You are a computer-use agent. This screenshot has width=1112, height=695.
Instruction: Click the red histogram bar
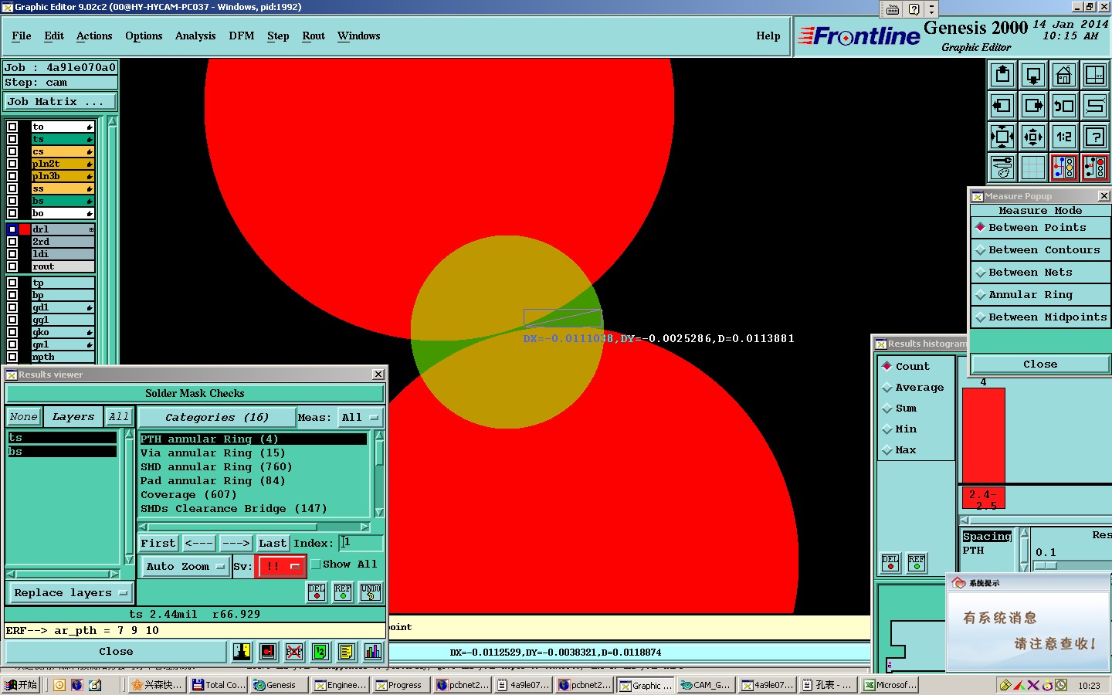(984, 436)
